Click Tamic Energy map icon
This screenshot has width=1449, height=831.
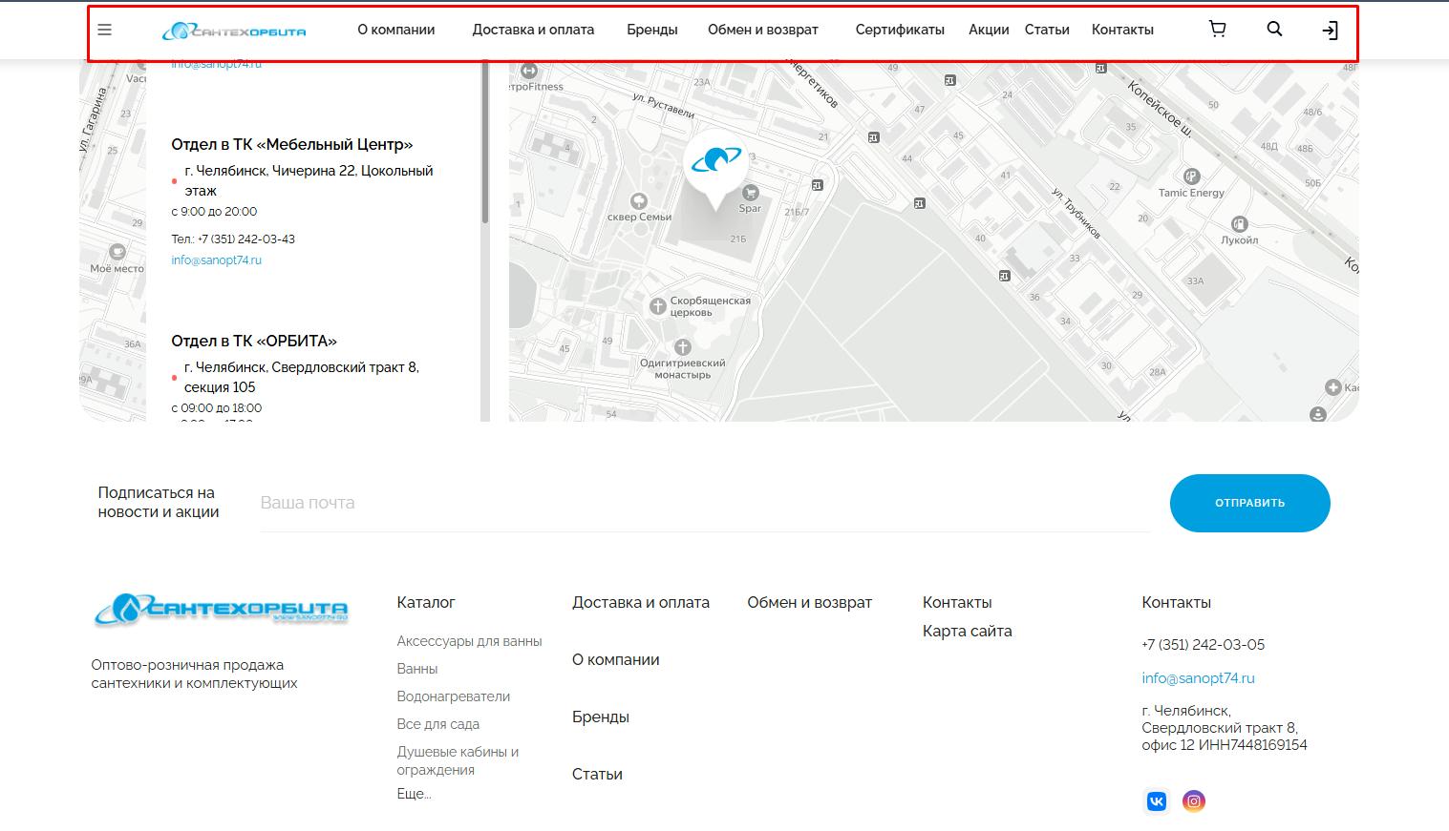1191,177
